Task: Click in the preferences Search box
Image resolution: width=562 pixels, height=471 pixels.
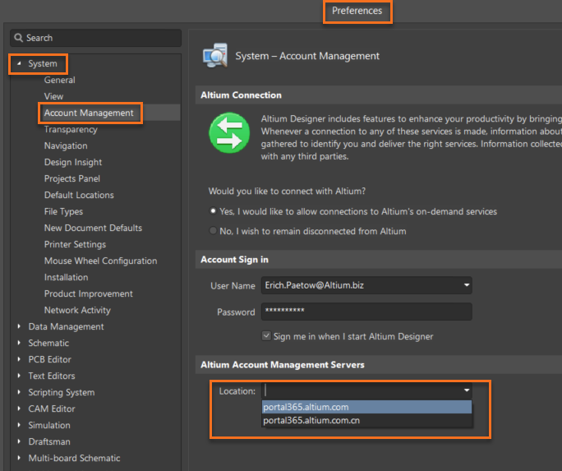Action: 99,38
